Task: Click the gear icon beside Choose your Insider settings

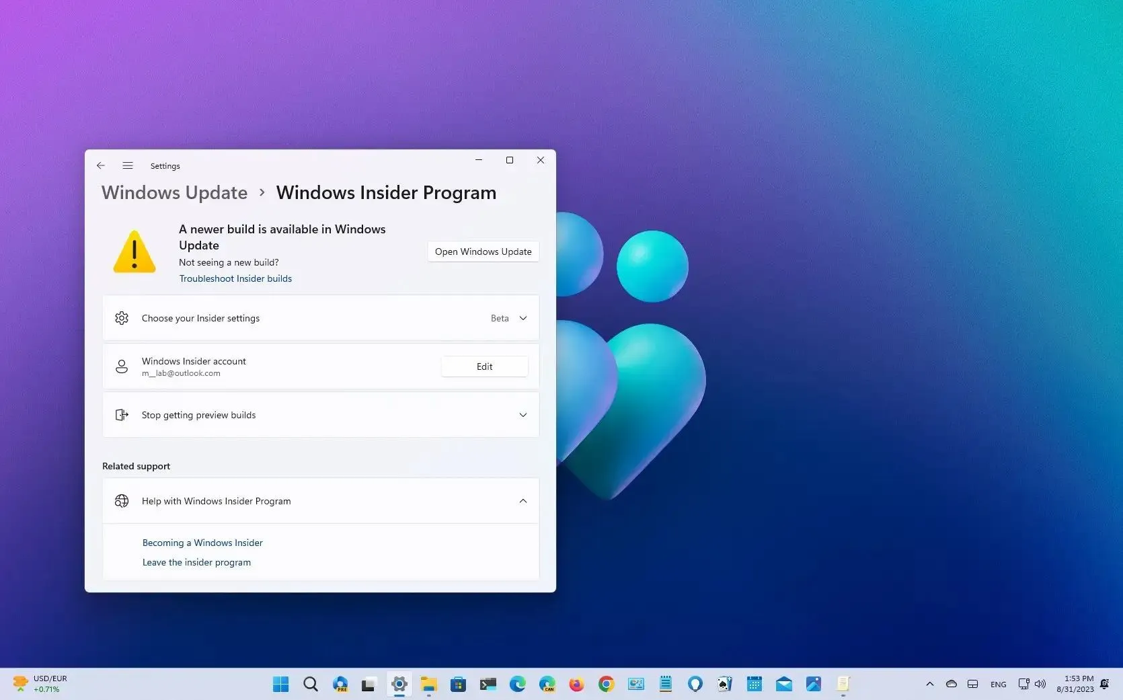Action: (122, 318)
